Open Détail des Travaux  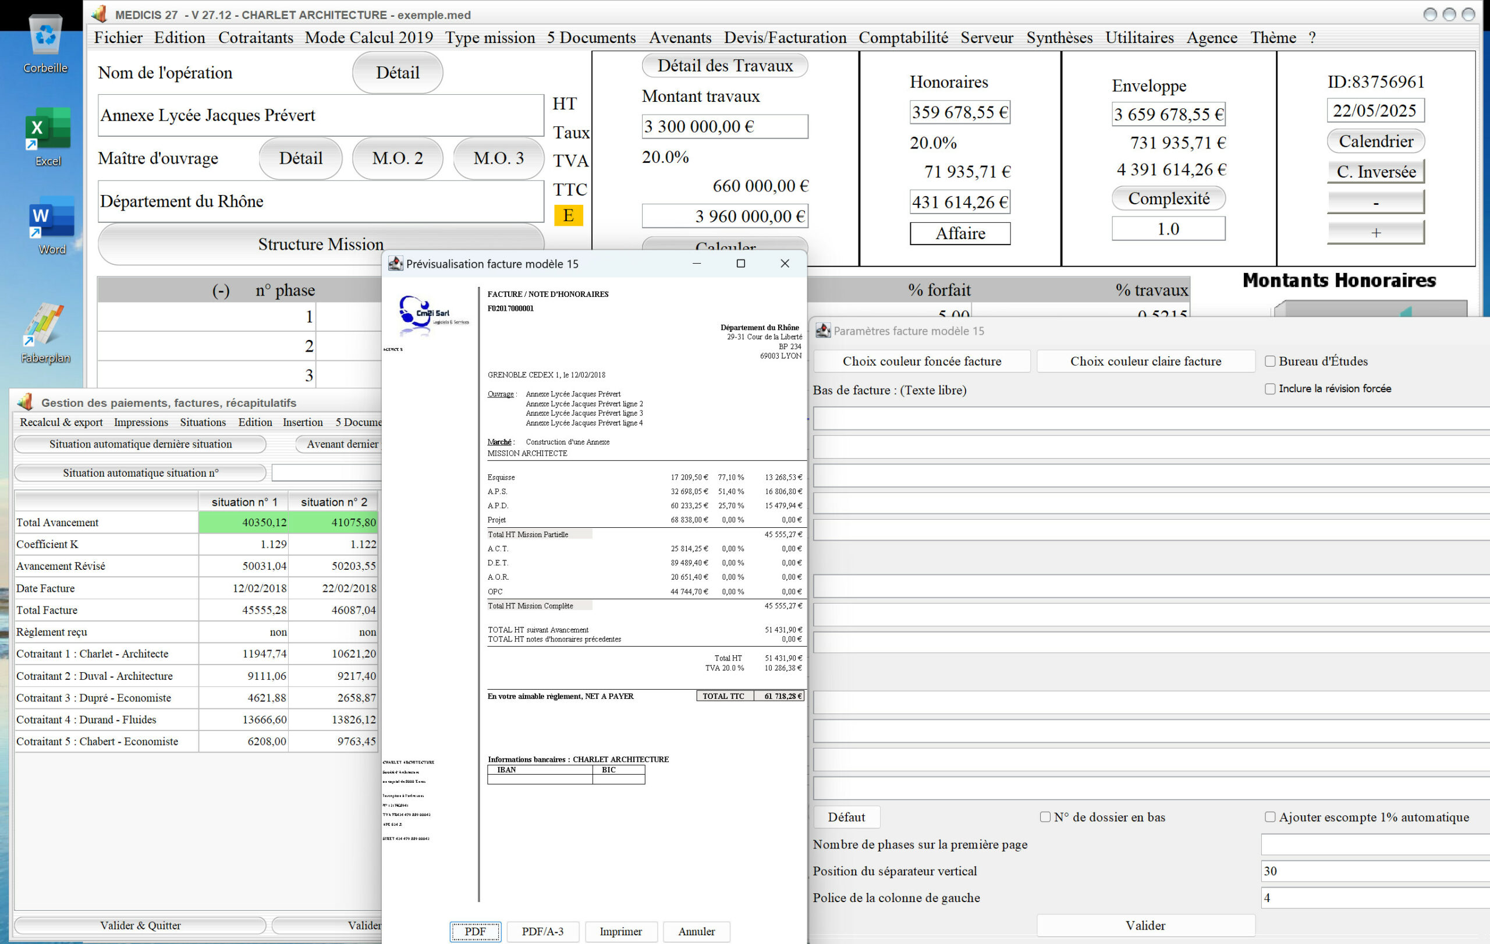point(725,66)
